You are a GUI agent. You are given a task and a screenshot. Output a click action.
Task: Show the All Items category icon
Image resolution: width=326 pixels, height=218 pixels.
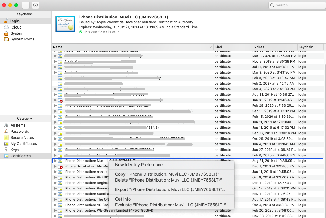(x=6, y=125)
